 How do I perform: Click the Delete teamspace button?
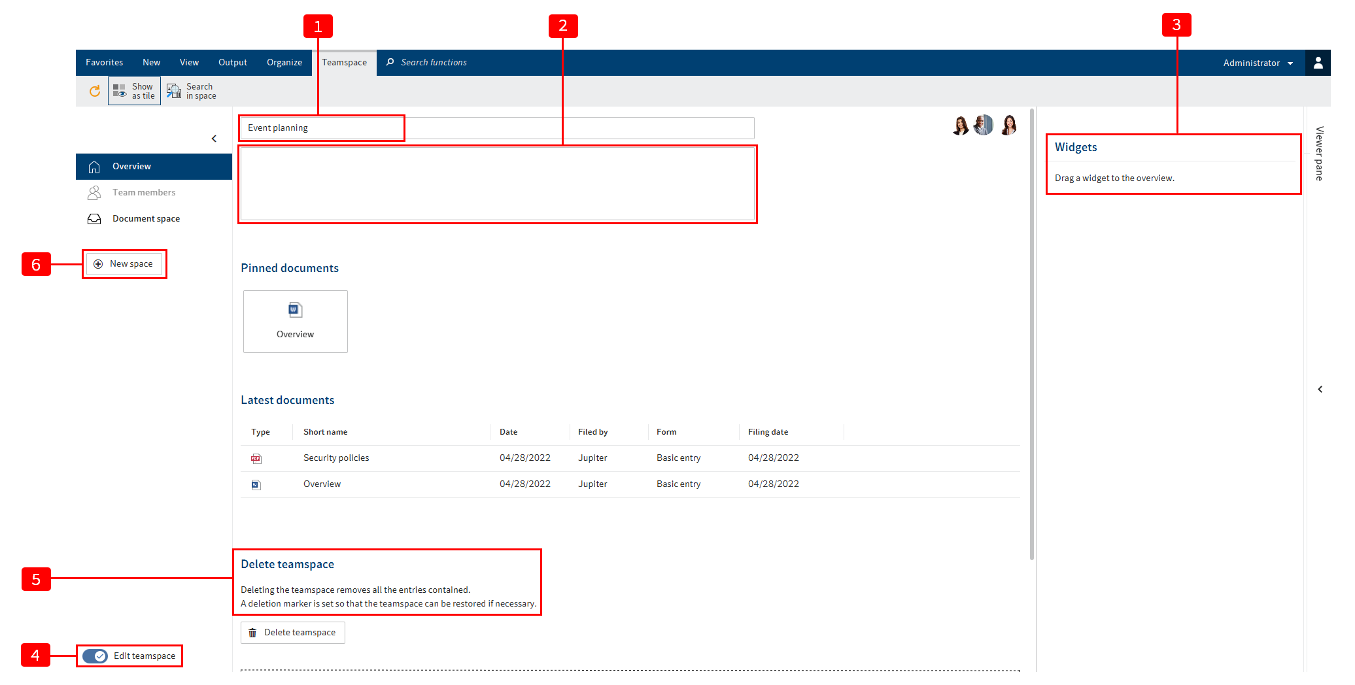(x=293, y=633)
